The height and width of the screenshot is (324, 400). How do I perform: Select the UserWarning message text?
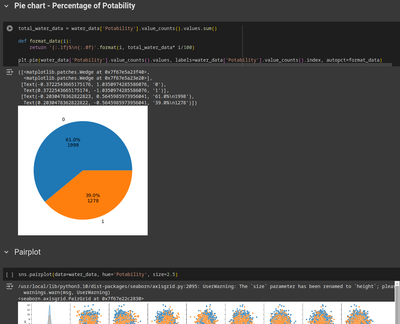[x=167, y=286]
